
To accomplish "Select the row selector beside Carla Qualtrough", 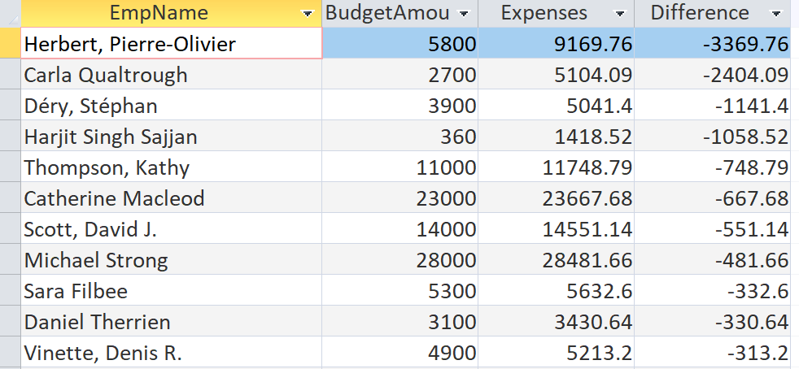I will coord(11,74).
